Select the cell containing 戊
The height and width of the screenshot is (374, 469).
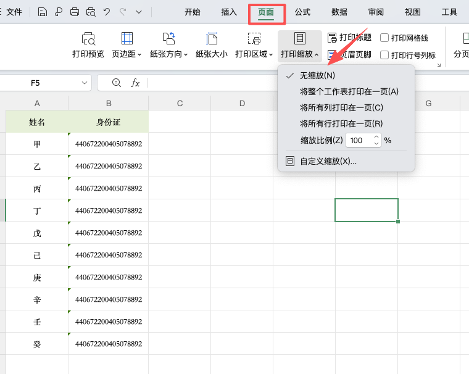tap(37, 233)
